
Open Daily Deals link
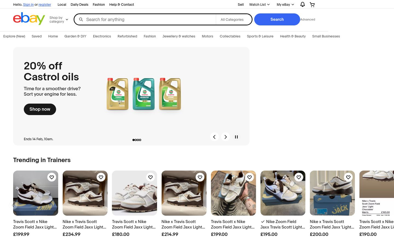(79, 5)
